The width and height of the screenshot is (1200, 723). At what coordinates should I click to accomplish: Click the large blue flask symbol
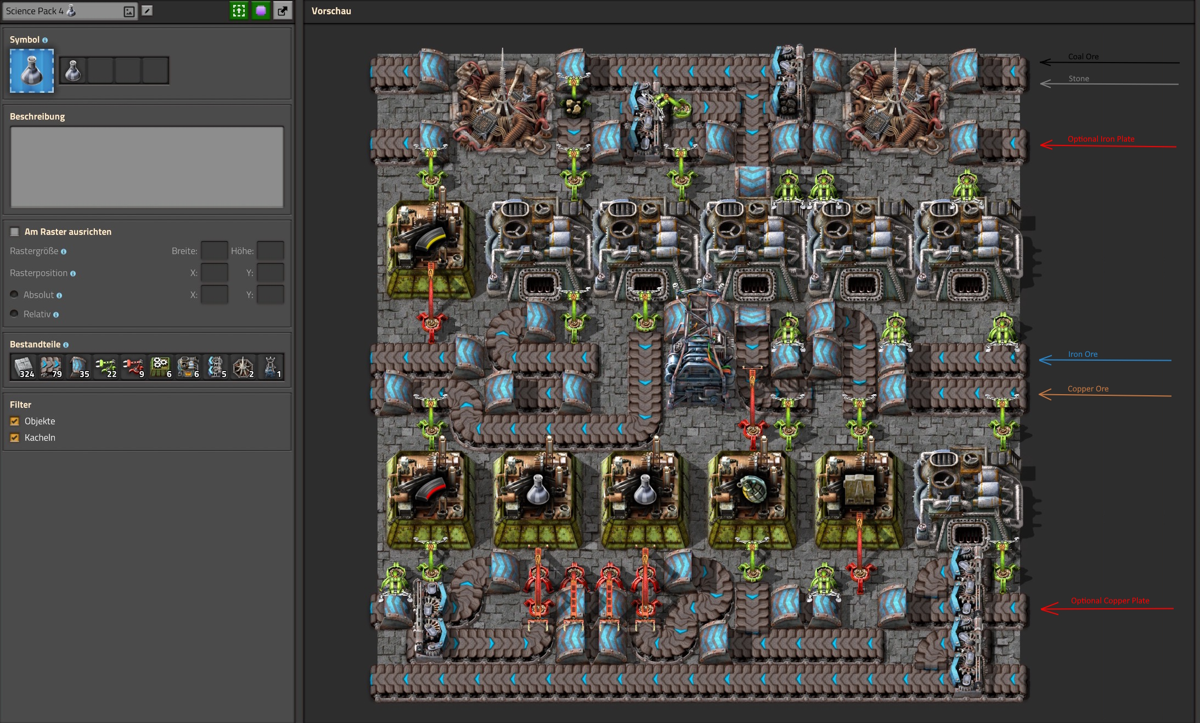(32, 71)
